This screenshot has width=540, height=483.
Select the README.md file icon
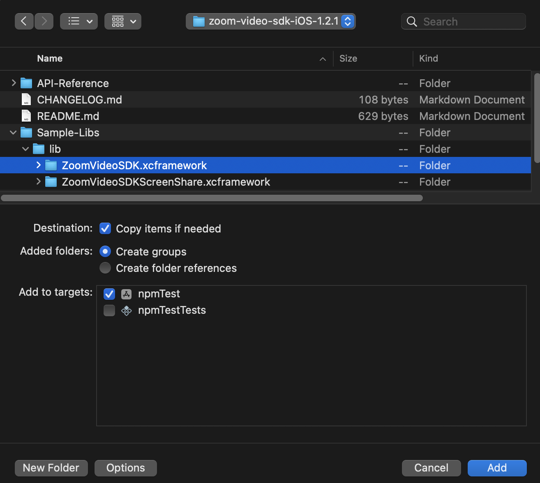(x=26, y=116)
